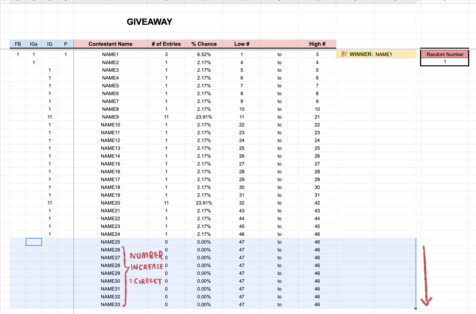Click the 'to' cell in NAME1 row

(279, 54)
